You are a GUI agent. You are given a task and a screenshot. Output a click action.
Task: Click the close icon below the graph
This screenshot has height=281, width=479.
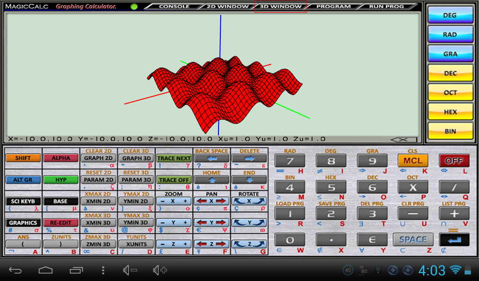click(404, 140)
